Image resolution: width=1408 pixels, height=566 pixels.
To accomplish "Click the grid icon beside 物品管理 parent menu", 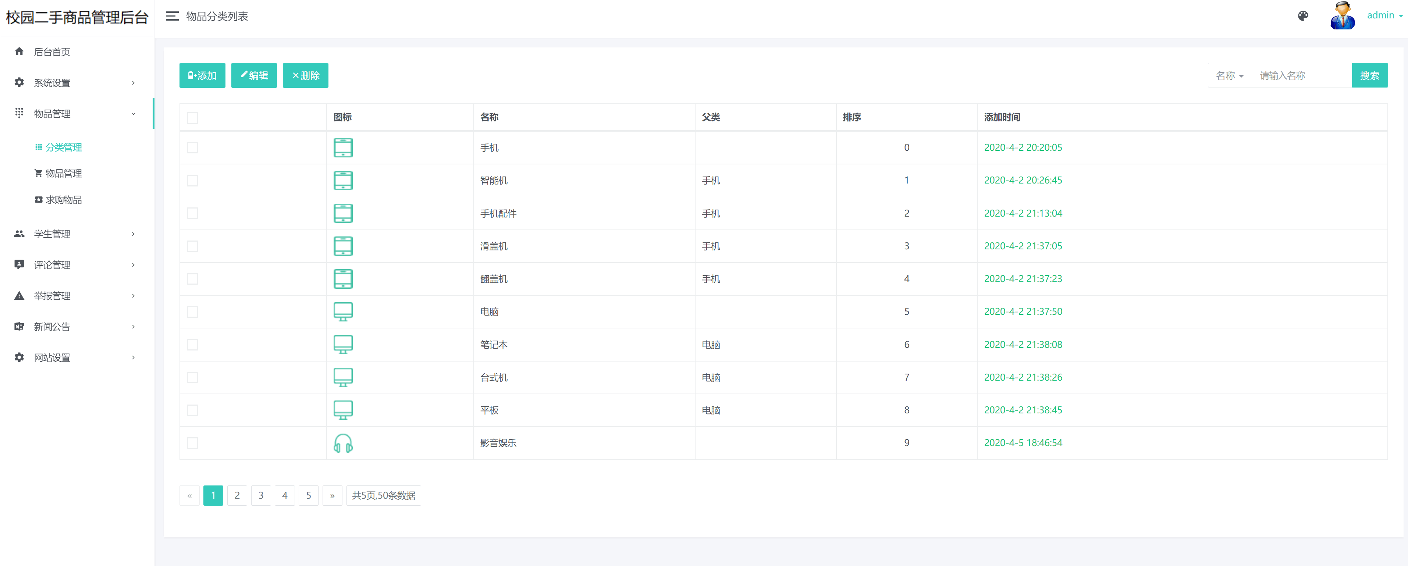I will [19, 113].
